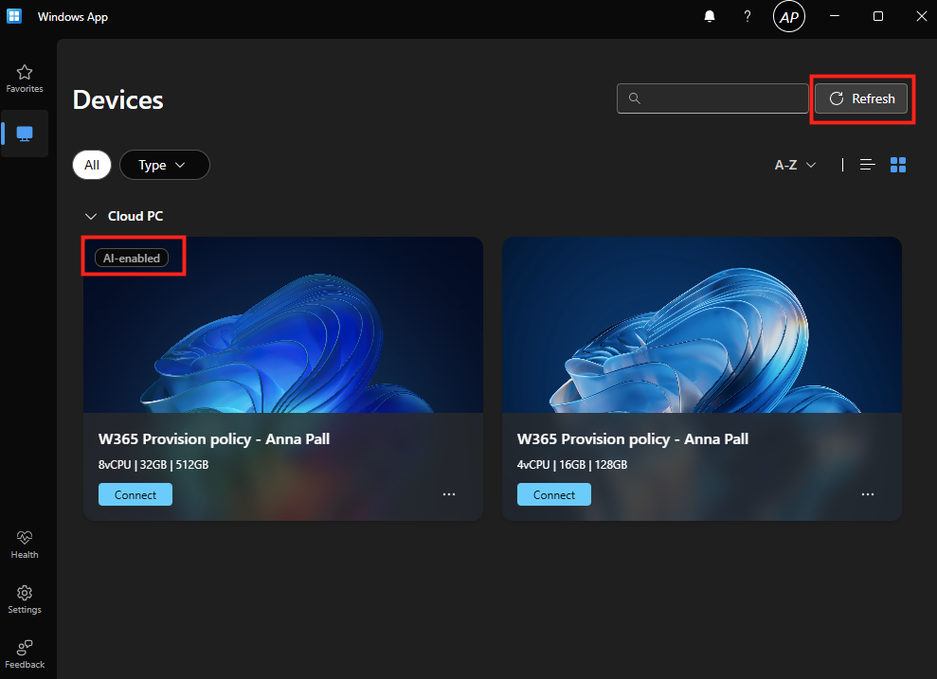The image size is (937, 679).
Task: Click the Refresh button
Action: [861, 98]
